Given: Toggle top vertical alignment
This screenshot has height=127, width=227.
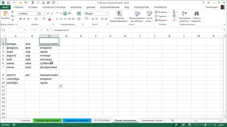Looking at the screenshot, I should click(57, 13).
